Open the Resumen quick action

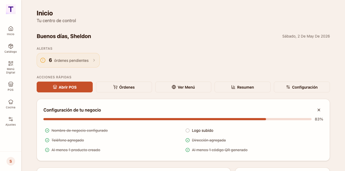pyautogui.click(x=243, y=87)
